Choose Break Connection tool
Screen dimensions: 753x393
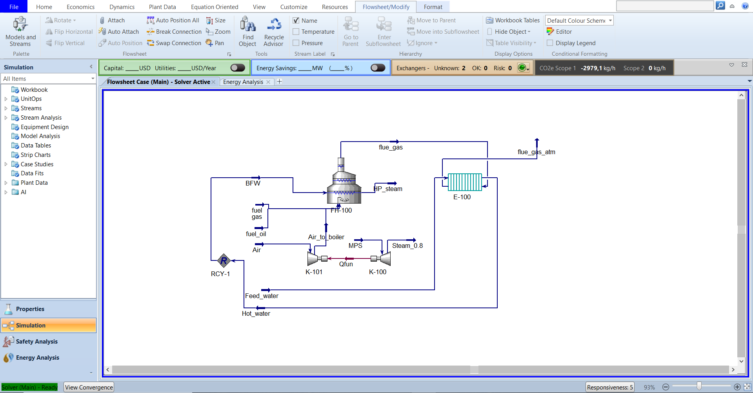174,32
